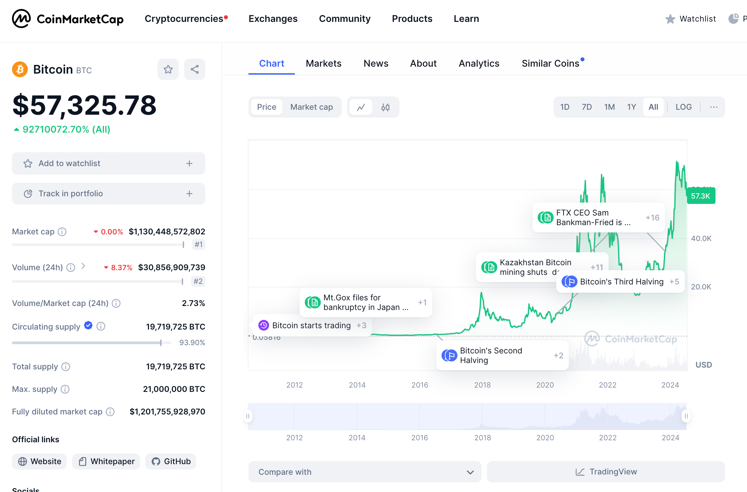Image resolution: width=747 pixels, height=492 pixels.
Task: Click plus on Track in portfolio
Action: pos(189,194)
